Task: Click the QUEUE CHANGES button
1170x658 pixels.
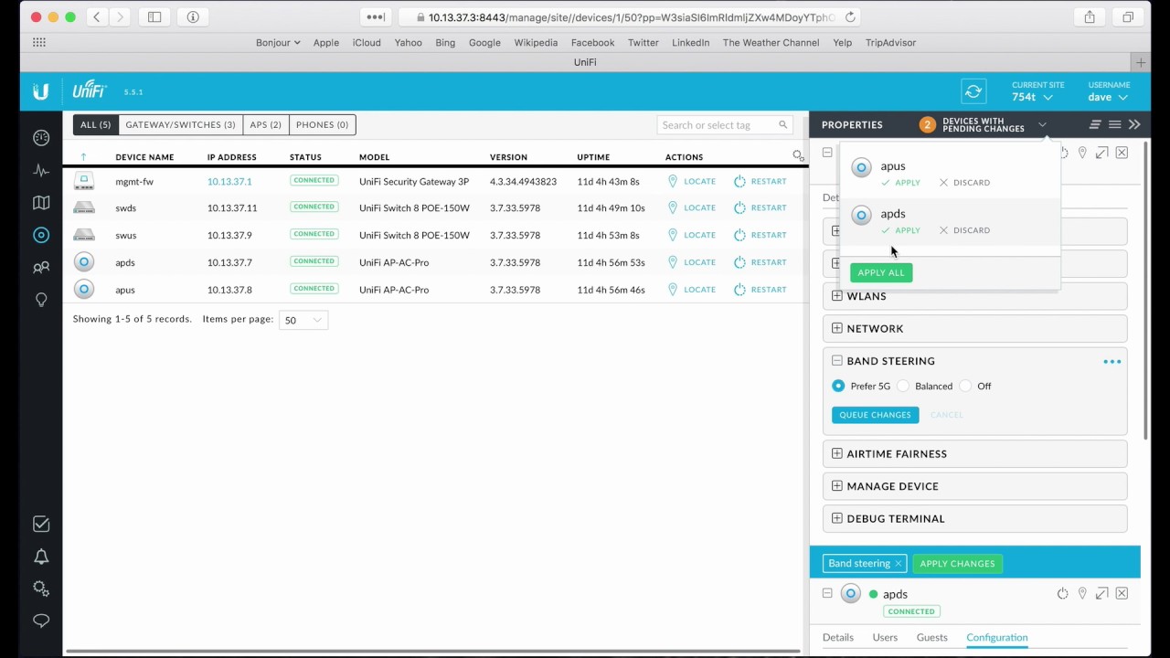Action: pyautogui.click(x=875, y=415)
